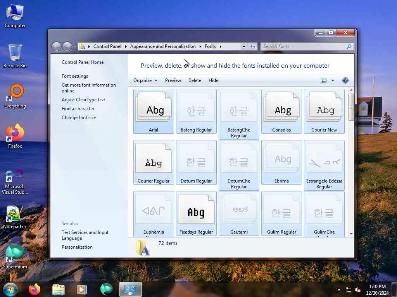
Task: Open the address bar history dropdown
Action: coord(244,46)
